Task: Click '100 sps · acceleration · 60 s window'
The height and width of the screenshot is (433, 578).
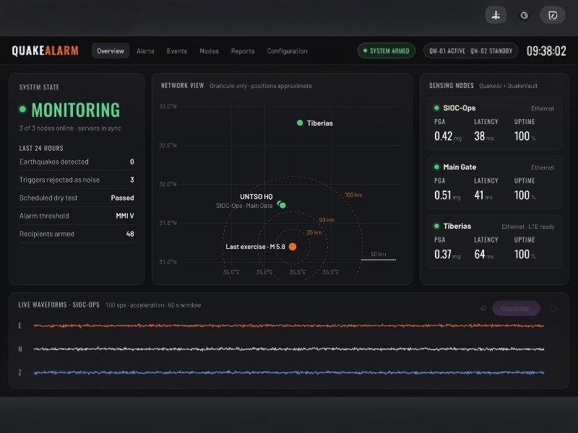Action: pyautogui.click(x=153, y=305)
